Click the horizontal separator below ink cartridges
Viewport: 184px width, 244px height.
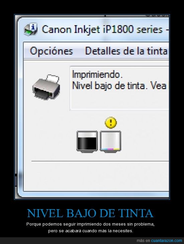coord(100,161)
